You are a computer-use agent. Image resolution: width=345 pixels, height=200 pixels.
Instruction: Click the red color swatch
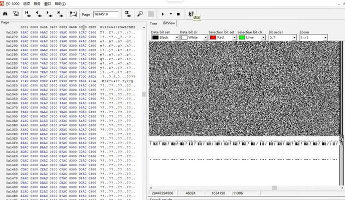(x=213, y=37)
